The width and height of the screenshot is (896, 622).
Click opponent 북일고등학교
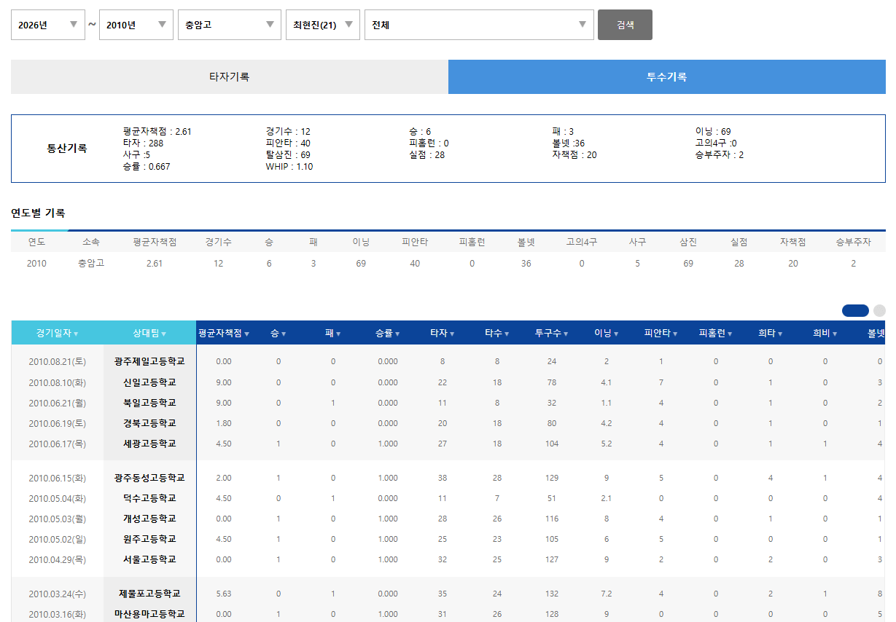click(x=149, y=403)
